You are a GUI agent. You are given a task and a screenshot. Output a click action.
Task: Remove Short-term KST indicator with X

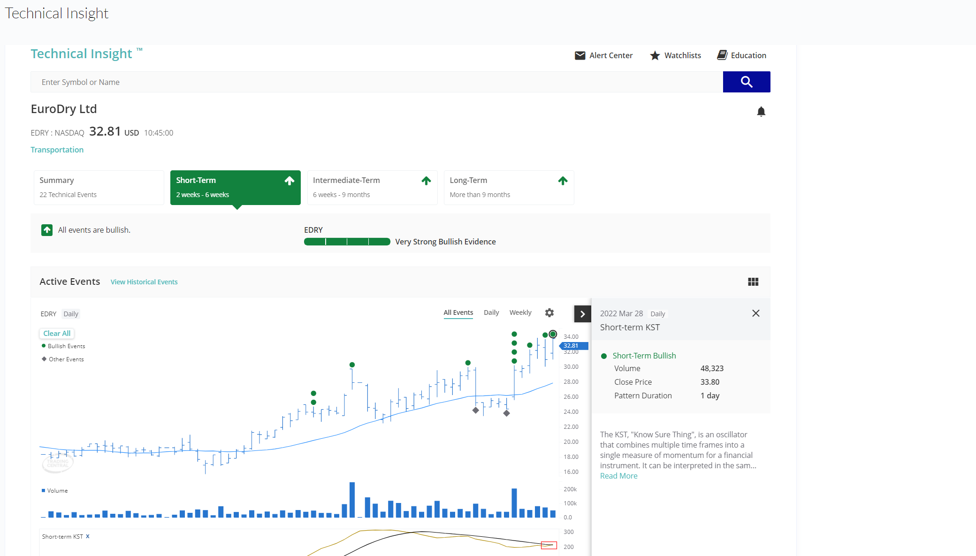click(x=88, y=536)
